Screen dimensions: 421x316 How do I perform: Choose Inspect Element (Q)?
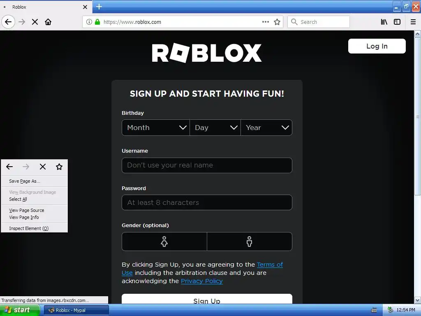(x=35, y=228)
